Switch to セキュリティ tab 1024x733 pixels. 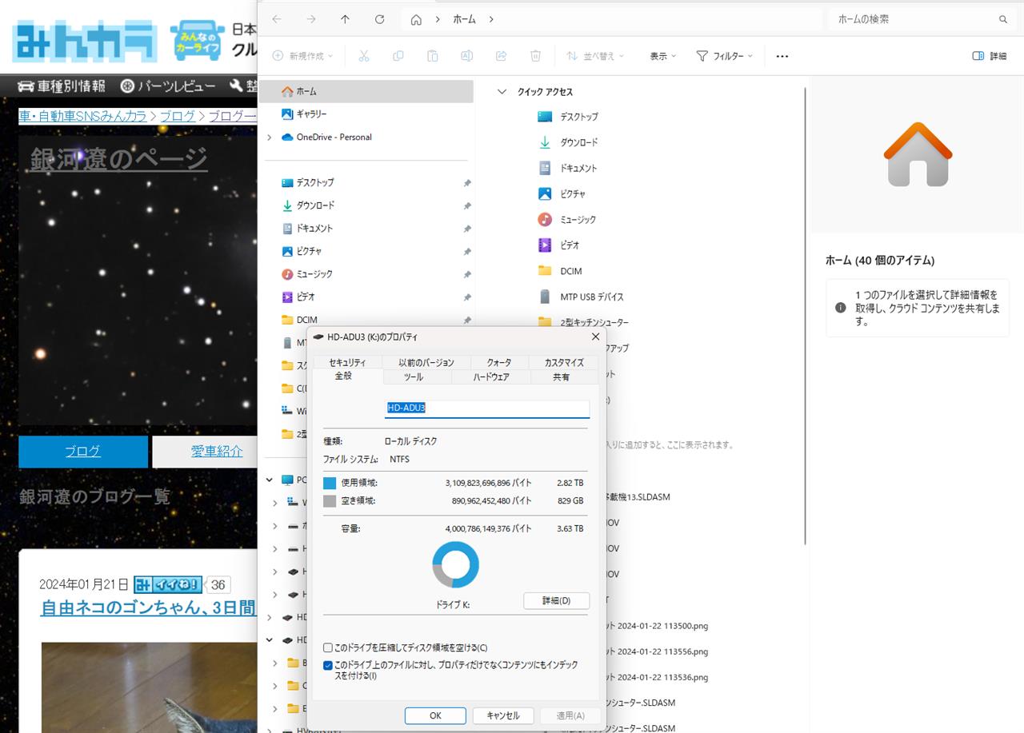point(347,363)
